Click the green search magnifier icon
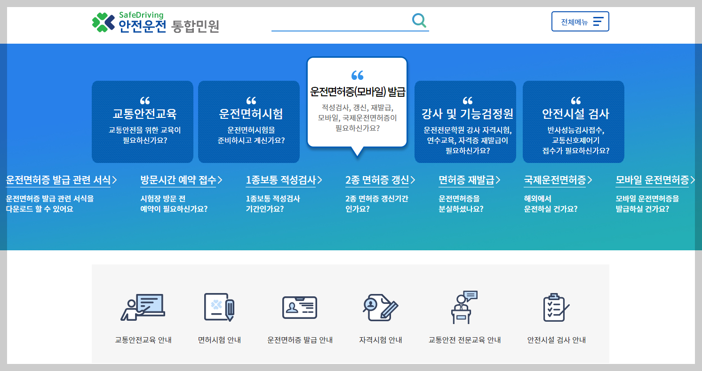Screen dimensions: 702x371 click(x=418, y=21)
